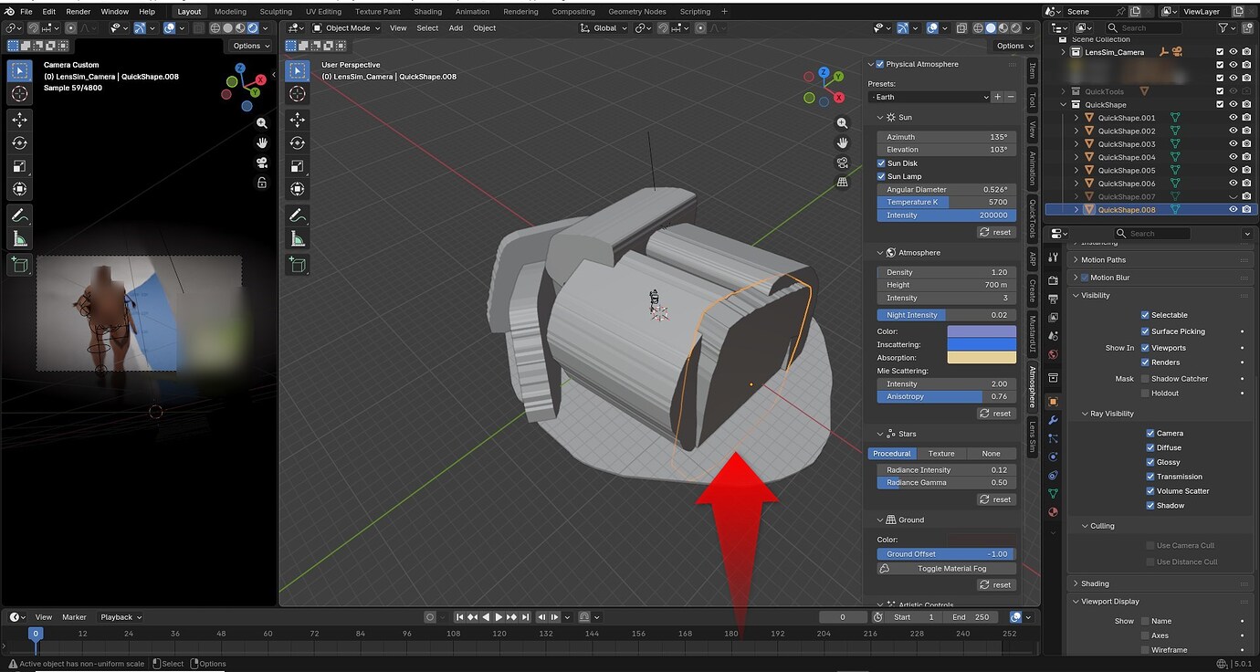Open the Material properties tab icon
This screenshot has height=672, width=1260.
coord(1053,512)
